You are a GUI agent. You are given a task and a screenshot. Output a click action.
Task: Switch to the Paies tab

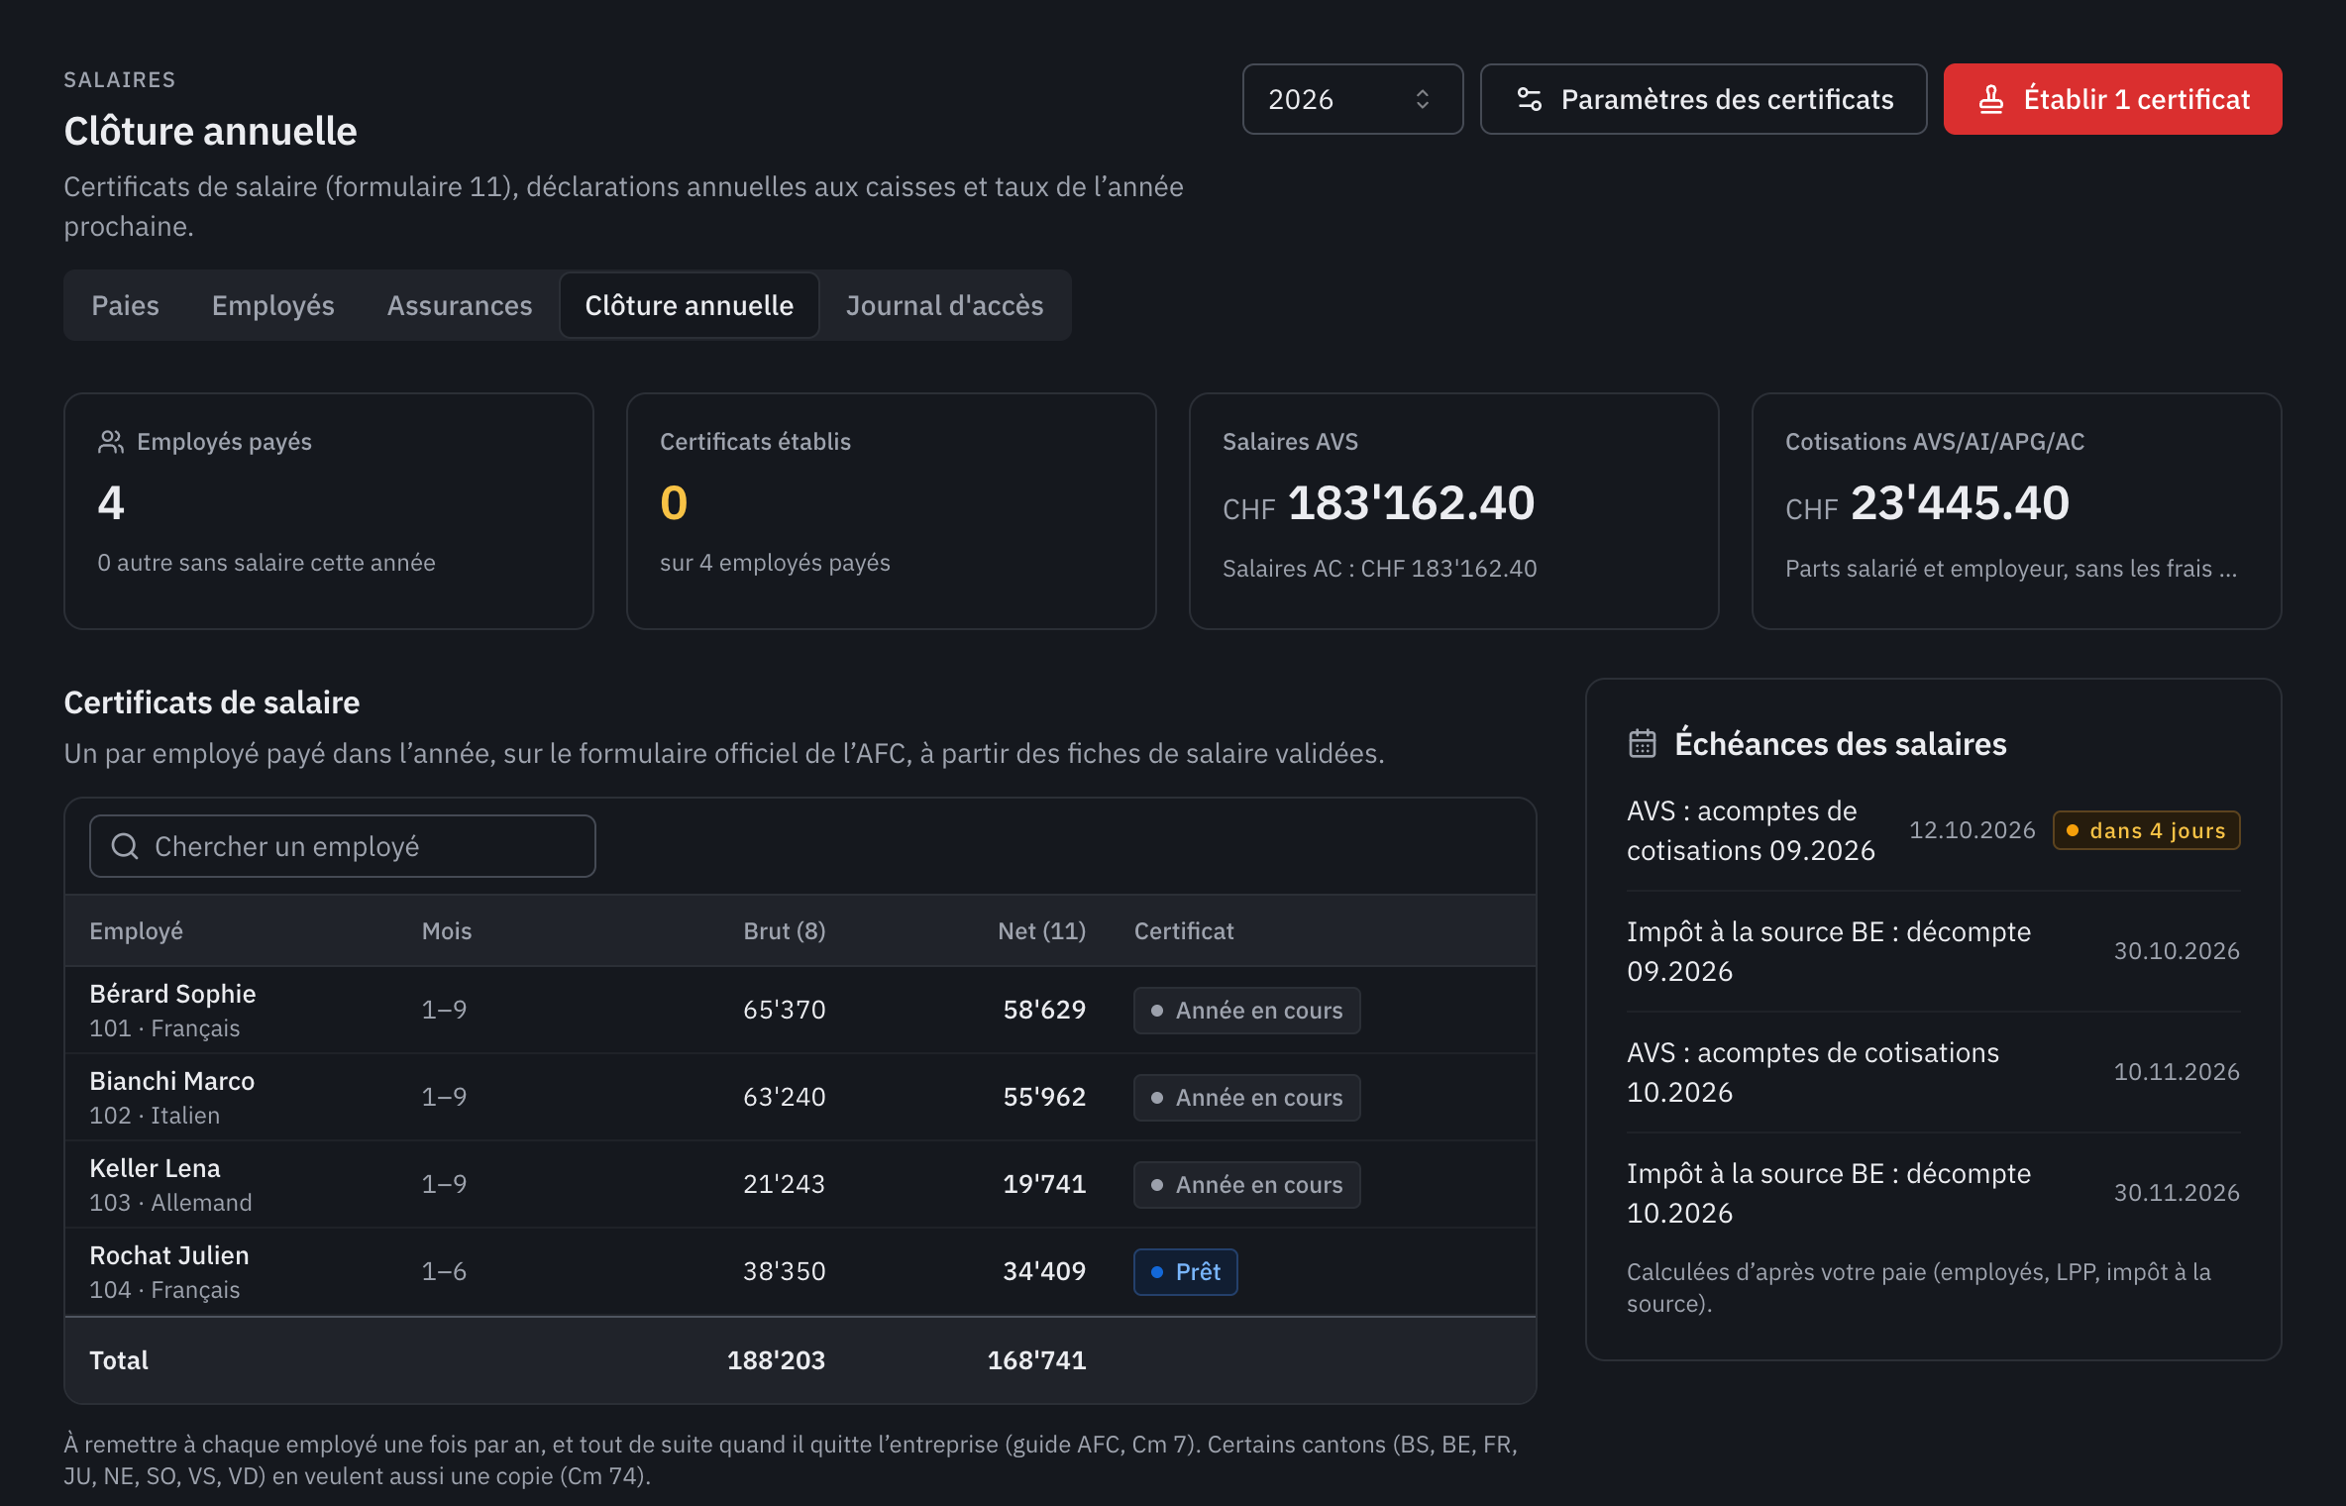coord(125,305)
